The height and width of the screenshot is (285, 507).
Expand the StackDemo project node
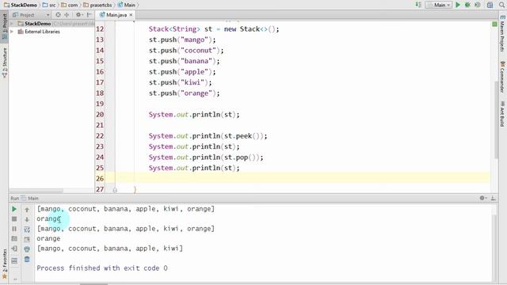12,24
